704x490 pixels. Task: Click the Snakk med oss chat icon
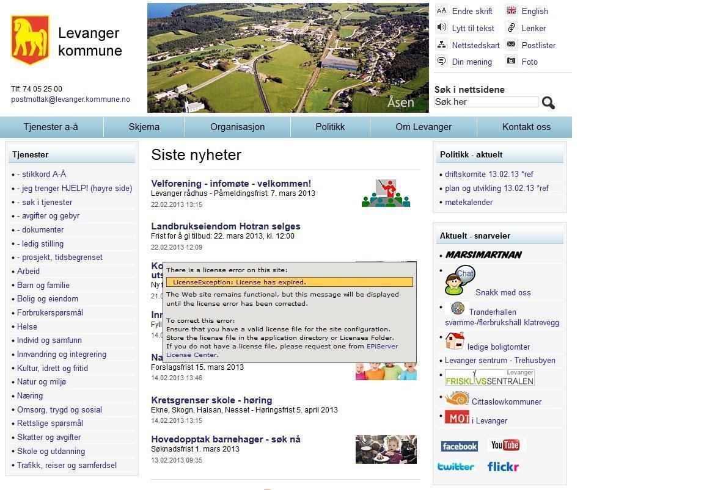[x=459, y=281]
